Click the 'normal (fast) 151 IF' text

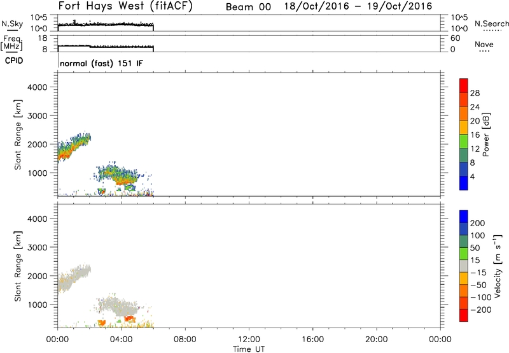[101, 63]
